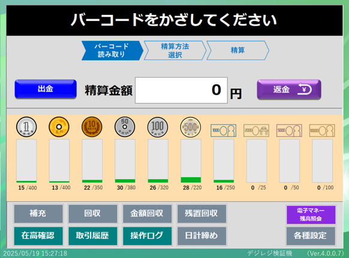
Task: Open 電子マネー残高照会 balance inquiry
Action: 311,215
